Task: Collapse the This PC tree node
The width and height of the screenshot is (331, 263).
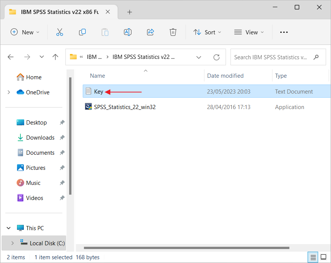Action: pos(9,228)
